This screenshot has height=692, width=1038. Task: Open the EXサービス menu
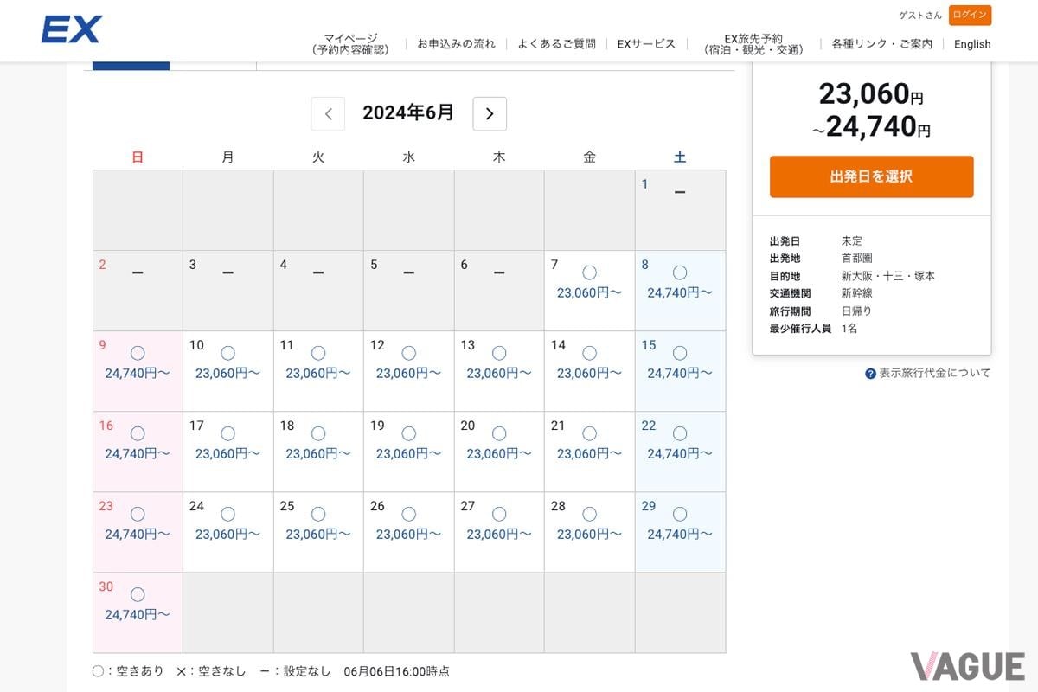[646, 43]
